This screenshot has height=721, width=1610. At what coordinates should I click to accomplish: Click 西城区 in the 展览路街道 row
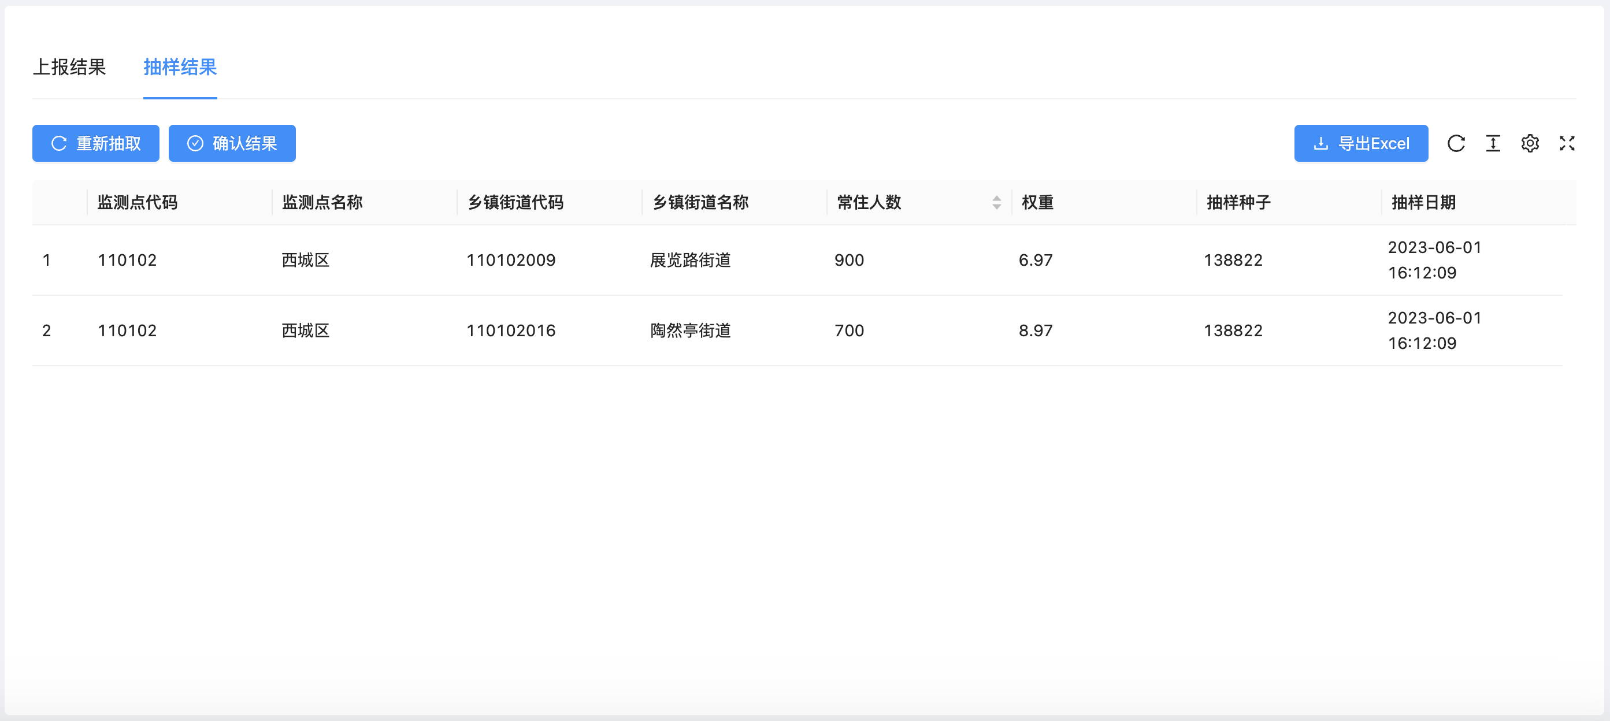(x=306, y=260)
